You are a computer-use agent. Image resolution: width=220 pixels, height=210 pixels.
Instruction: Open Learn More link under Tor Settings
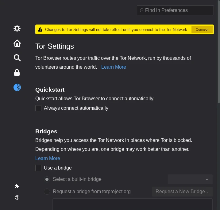coord(114,67)
